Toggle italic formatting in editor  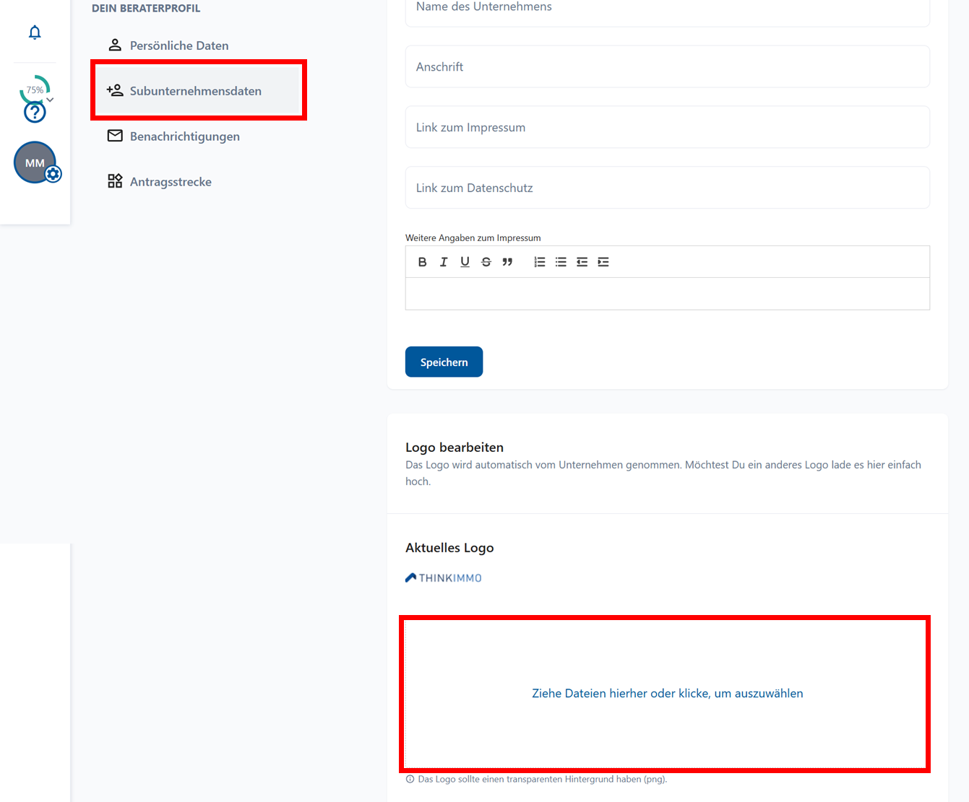[444, 262]
